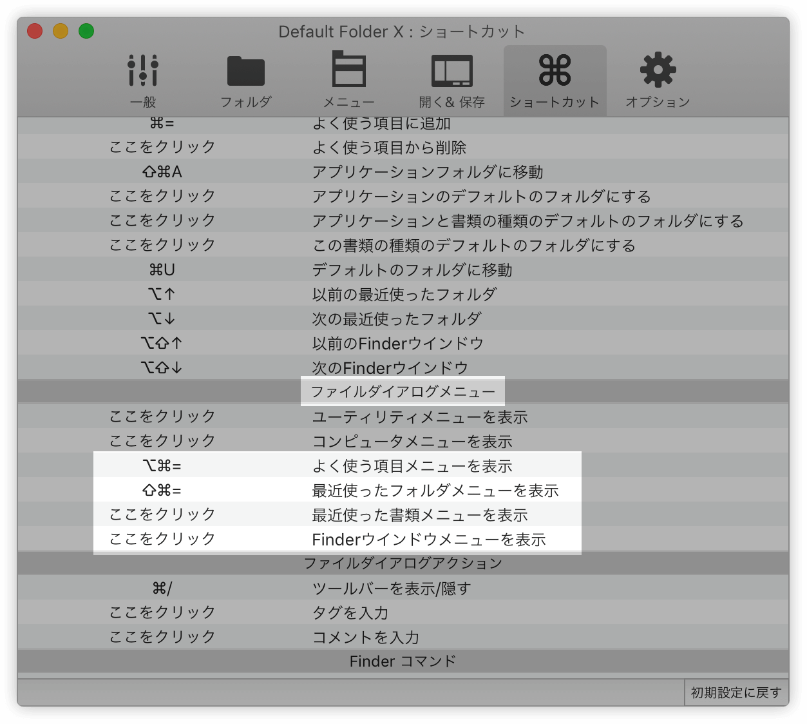
Task: Set shortcut for この書類の種類のデフォルトのフォルダにする
Action: [162, 245]
